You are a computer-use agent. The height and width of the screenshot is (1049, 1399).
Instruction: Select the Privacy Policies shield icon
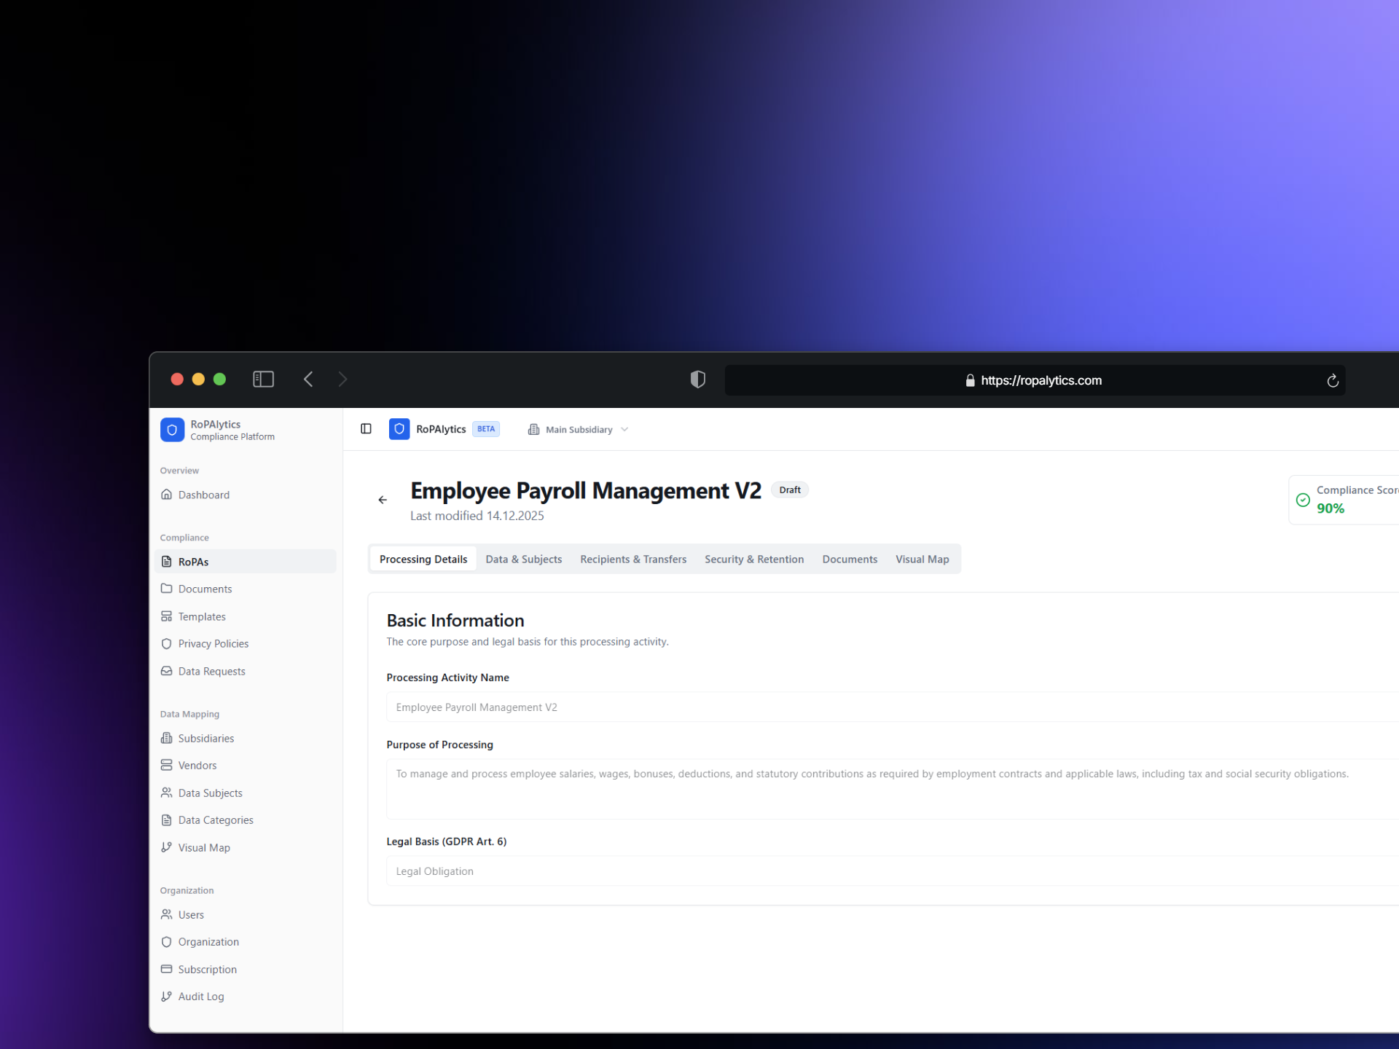click(168, 643)
